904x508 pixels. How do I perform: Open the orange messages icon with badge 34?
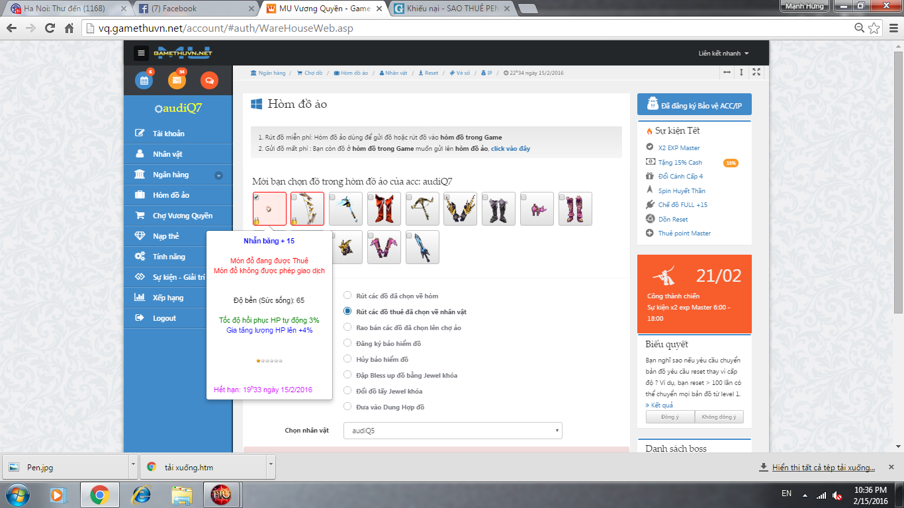coord(177,81)
